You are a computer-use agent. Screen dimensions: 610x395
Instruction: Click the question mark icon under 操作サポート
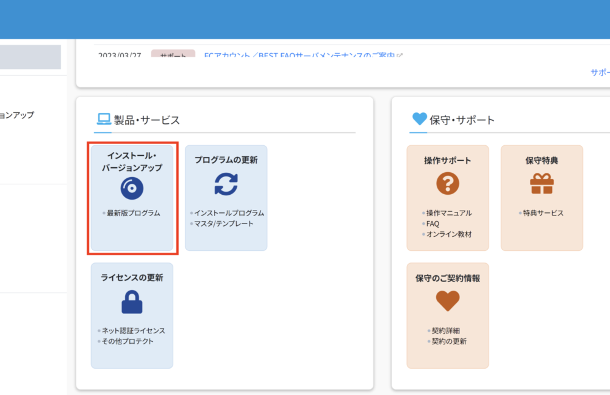[448, 184]
